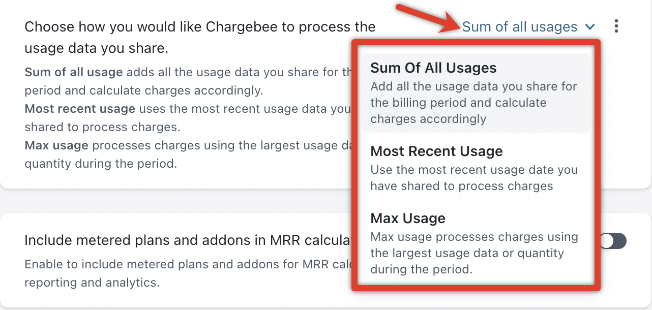Click bold Most recent usage text
Image resolution: width=652 pixels, height=310 pixels.
pos(80,109)
